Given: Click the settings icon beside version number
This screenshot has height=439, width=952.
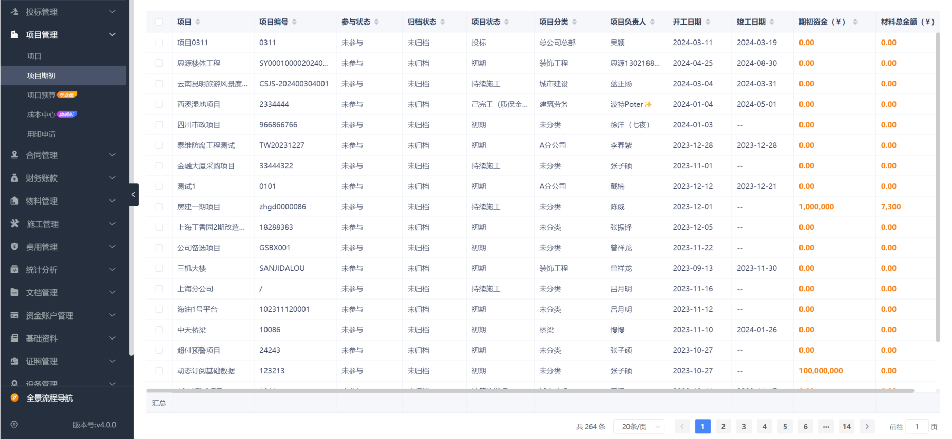Looking at the screenshot, I should [14, 425].
